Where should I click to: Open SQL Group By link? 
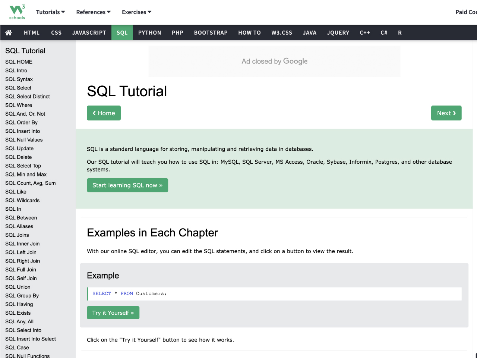coord(22,296)
